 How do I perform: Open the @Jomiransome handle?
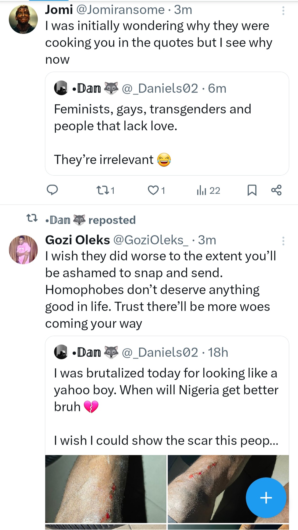coord(120,10)
